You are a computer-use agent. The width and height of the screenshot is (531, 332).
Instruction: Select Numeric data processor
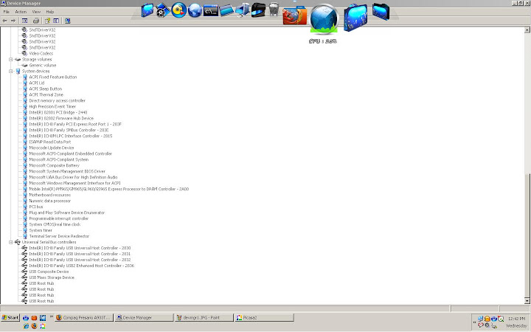coord(50,201)
